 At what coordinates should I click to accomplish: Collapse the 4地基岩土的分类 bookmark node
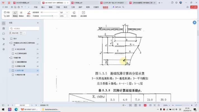[10, 43]
